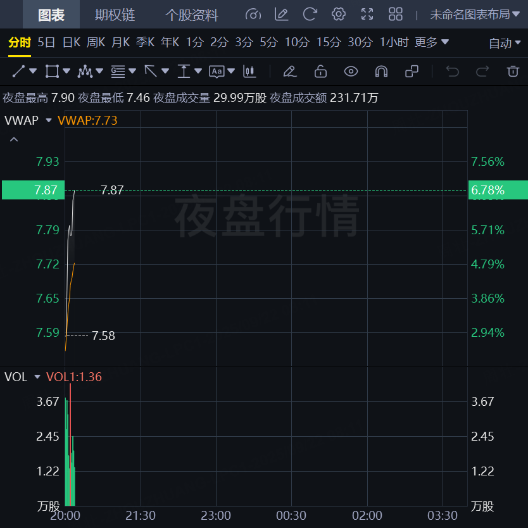Click the 7.87 current price label
528x528 pixels.
click(33, 190)
